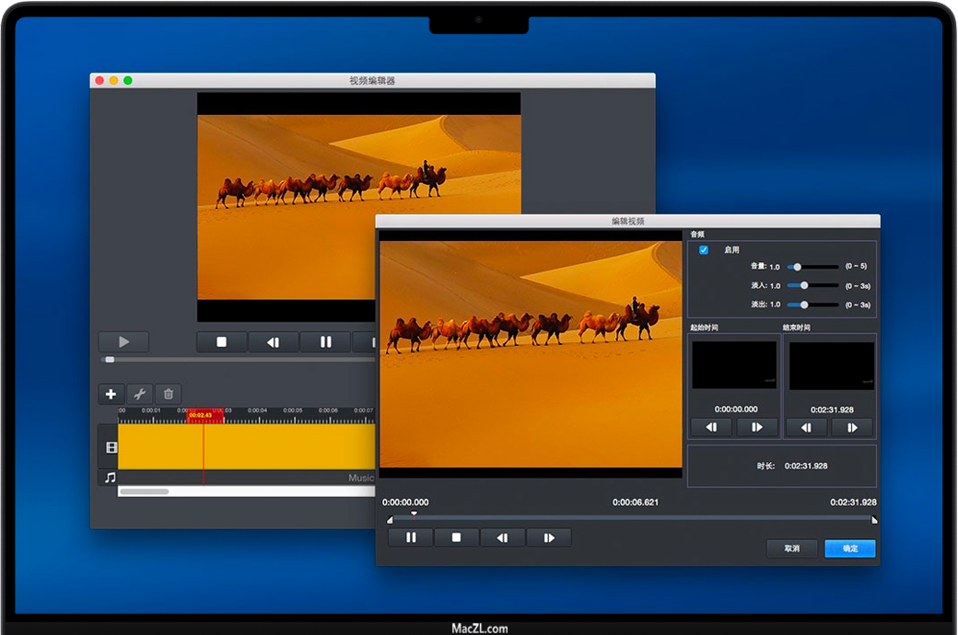
Task: Click the 起始时间 start frame thumbnail
Action: coord(734,365)
